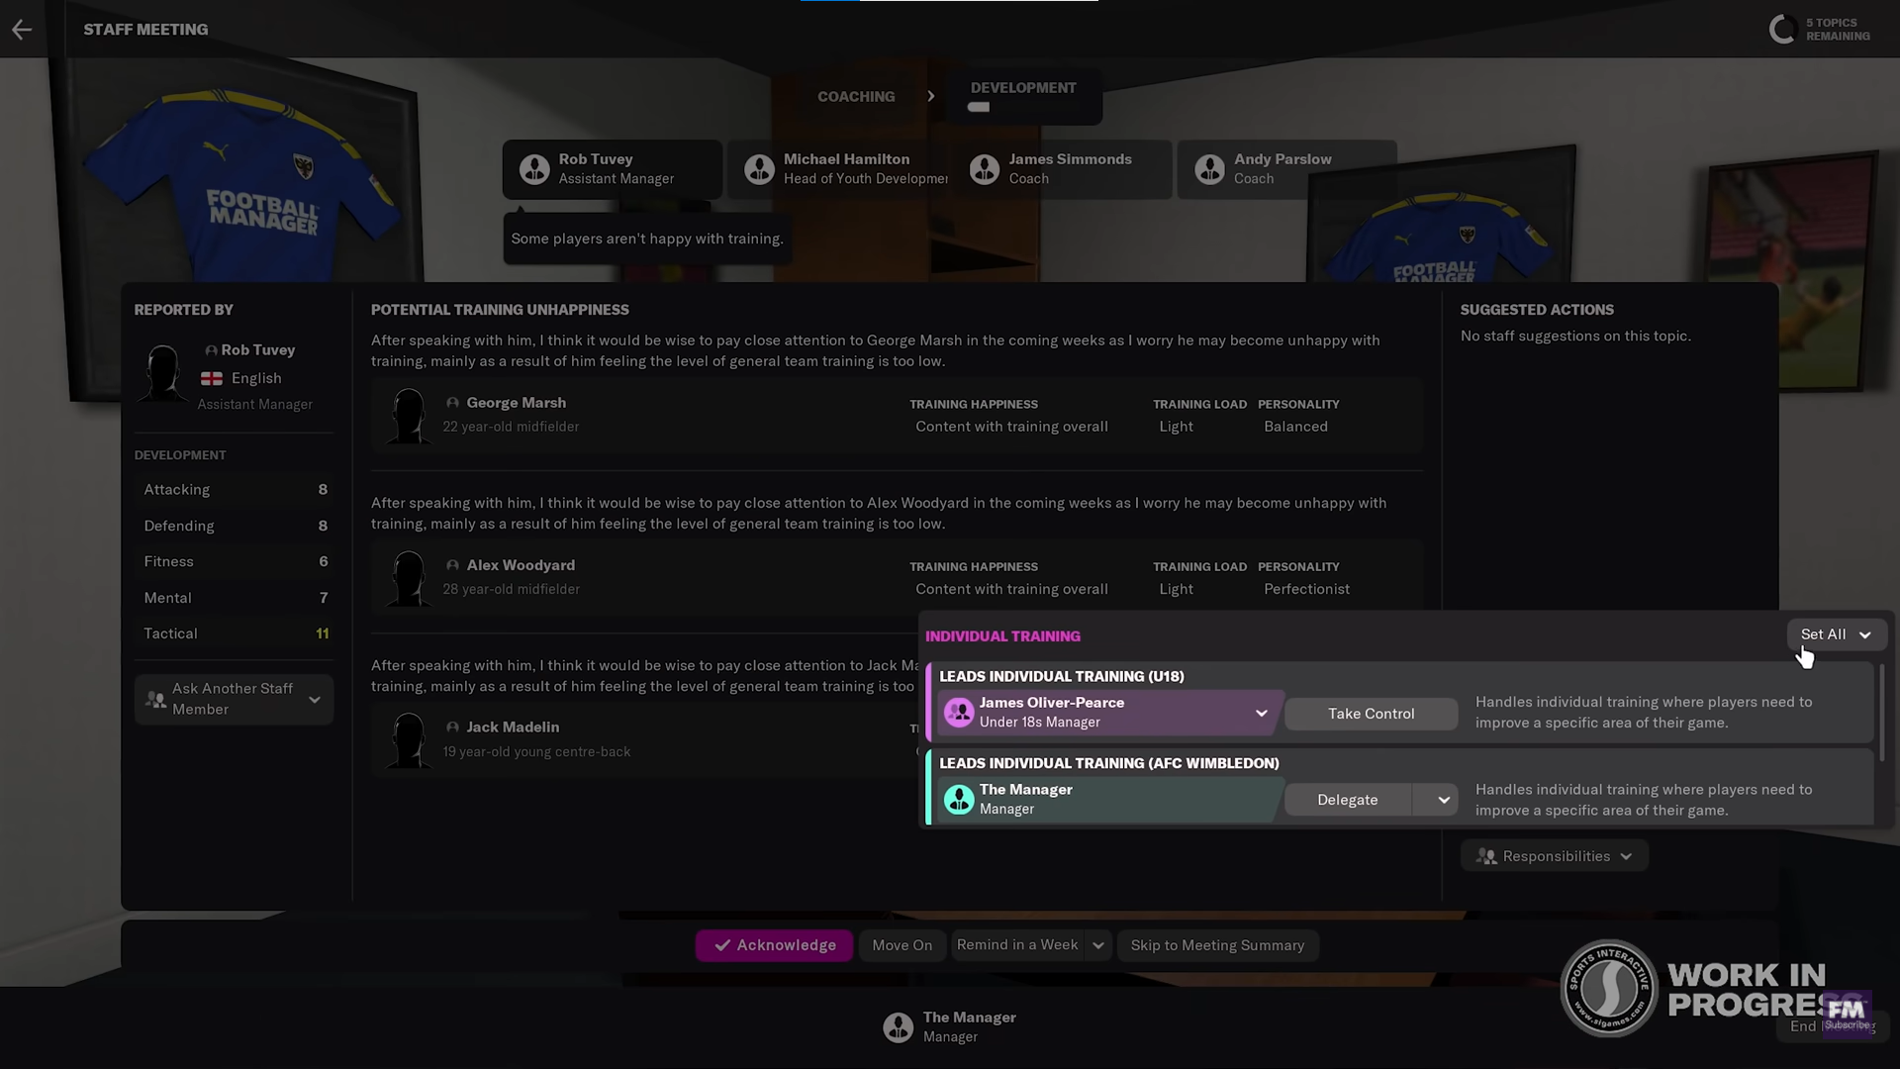
Task: Select Rob Tuvey's staff avatar icon
Action: pos(534,169)
